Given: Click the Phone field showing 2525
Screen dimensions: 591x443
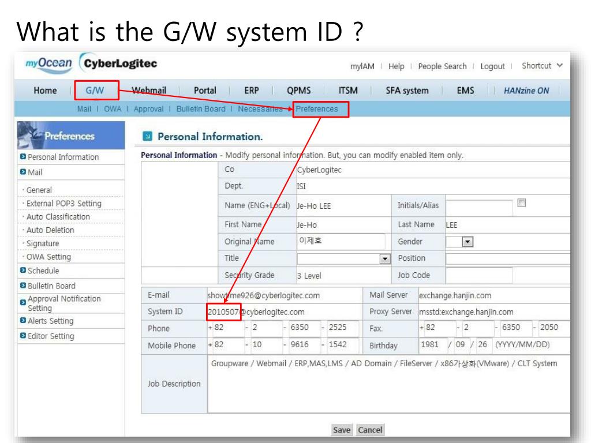Looking at the screenshot, I should pyautogui.click(x=342, y=328).
